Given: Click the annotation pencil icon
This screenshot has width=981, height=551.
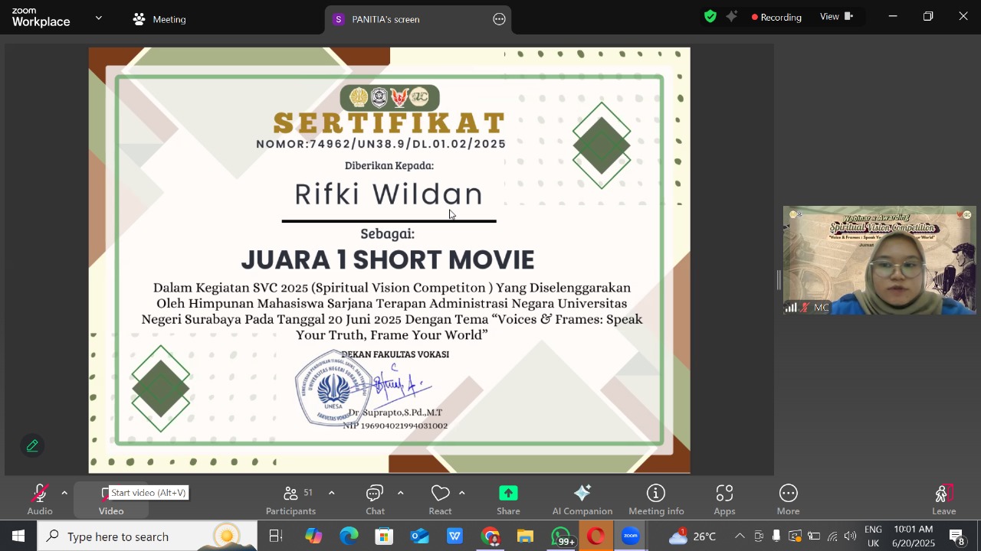Looking at the screenshot, I should pyautogui.click(x=32, y=445).
